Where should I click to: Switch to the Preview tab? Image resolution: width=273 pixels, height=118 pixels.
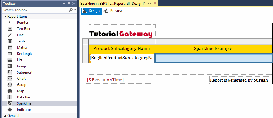pyautogui.click(x=113, y=11)
